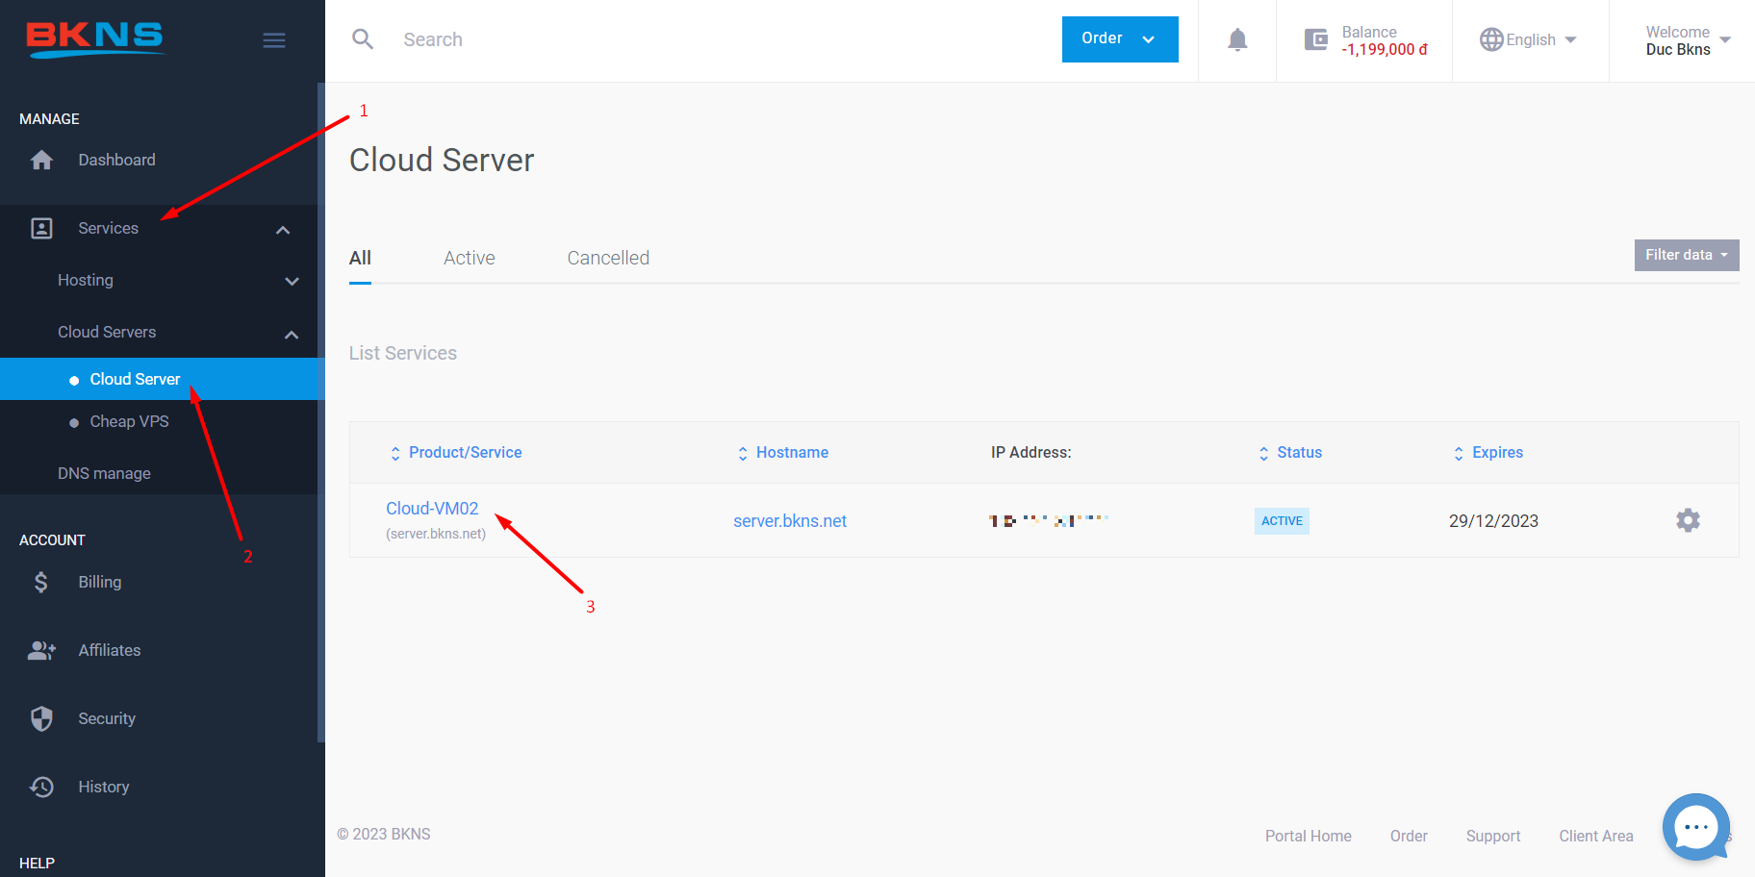Image resolution: width=1755 pixels, height=877 pixels.
Task: Switch to the Active tab
Action: (x=469, y=258)
